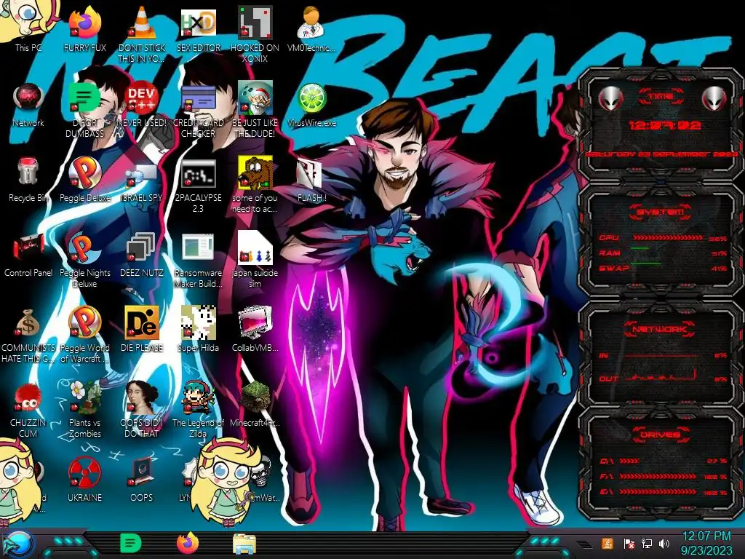Click the DRIVES header in the gadget
The width and height of the screenshot is (745, 559).
661,435
